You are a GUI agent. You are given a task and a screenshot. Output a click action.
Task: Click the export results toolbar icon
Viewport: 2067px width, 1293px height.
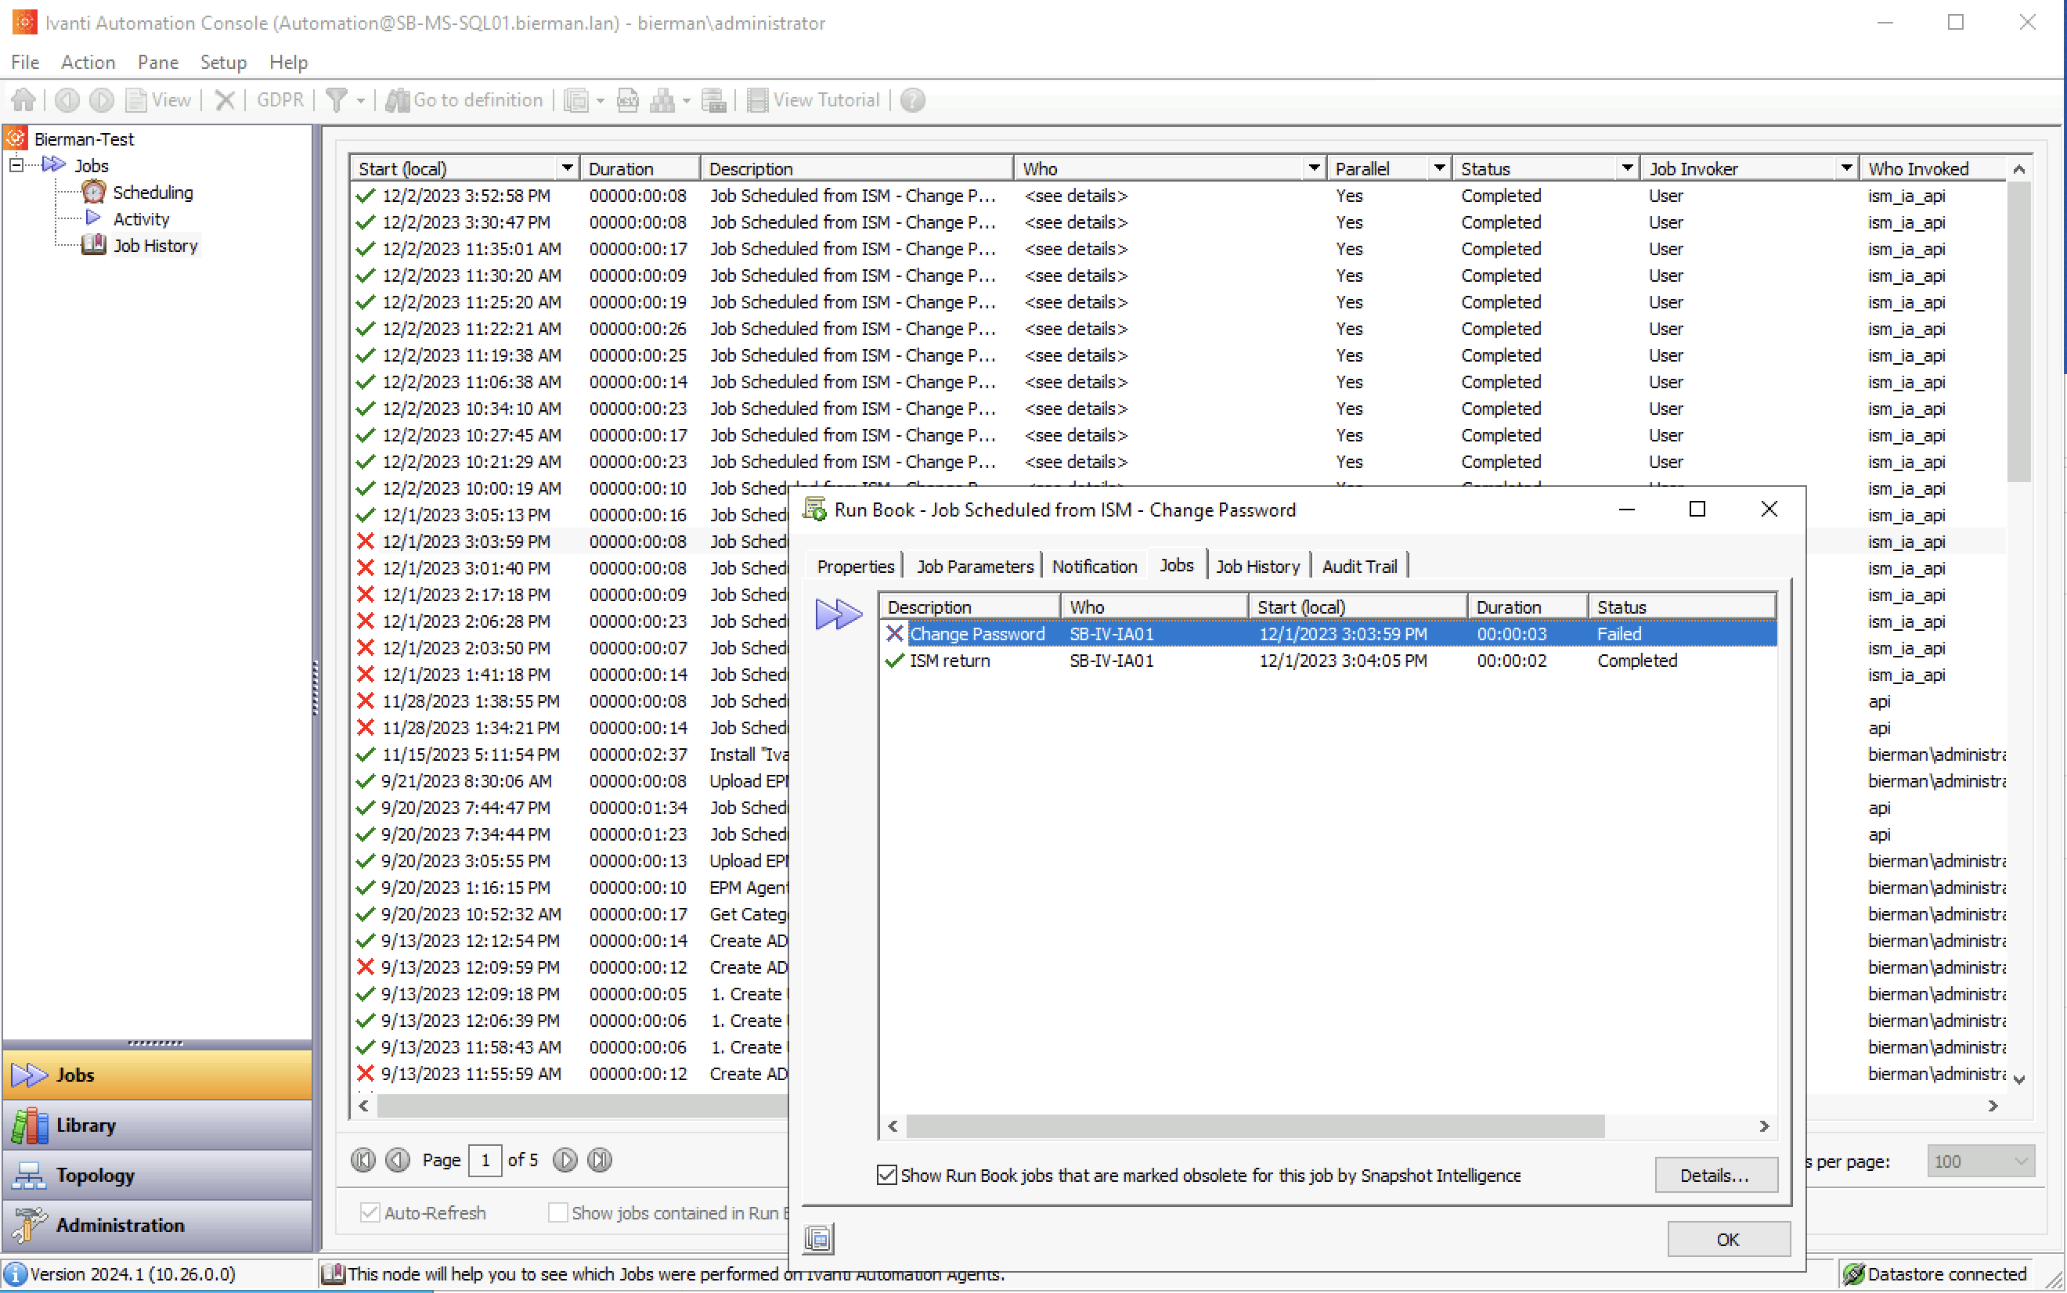[x=713, y=100]
